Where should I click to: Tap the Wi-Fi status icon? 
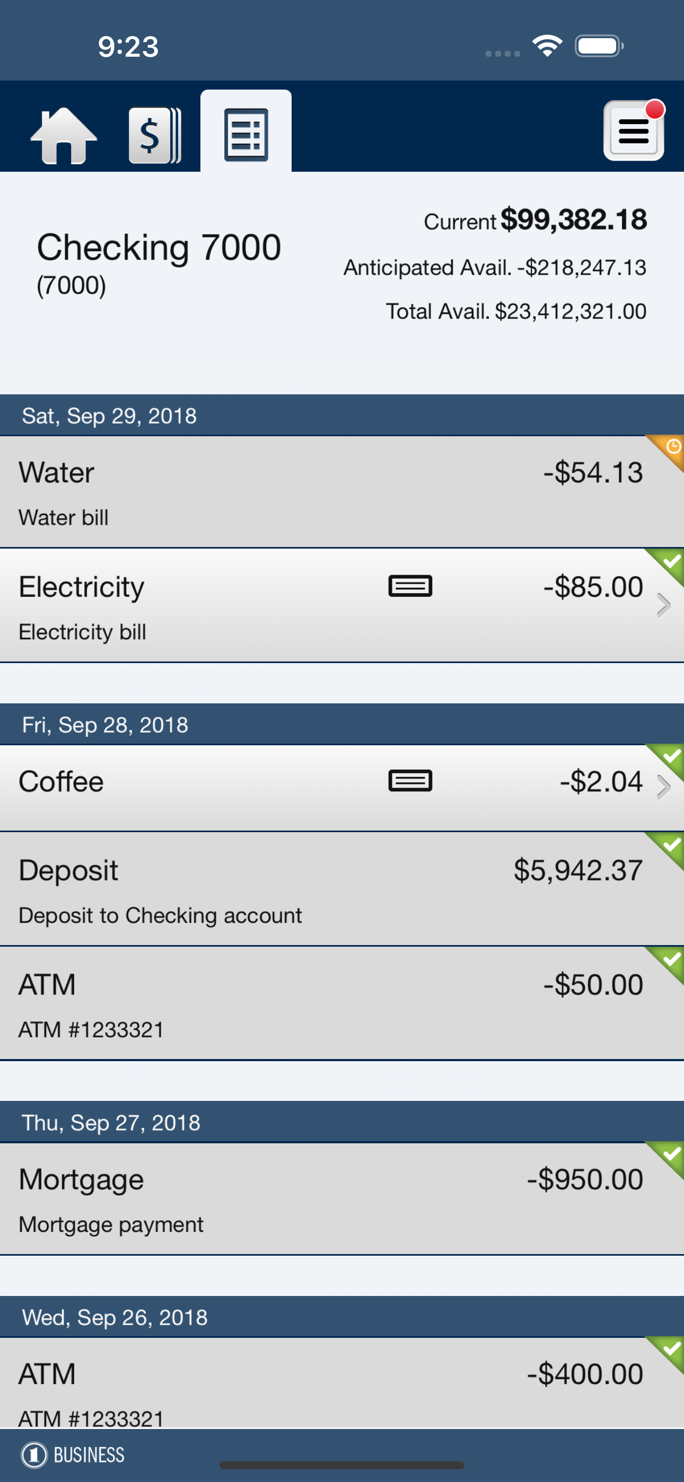pos(547,46)
